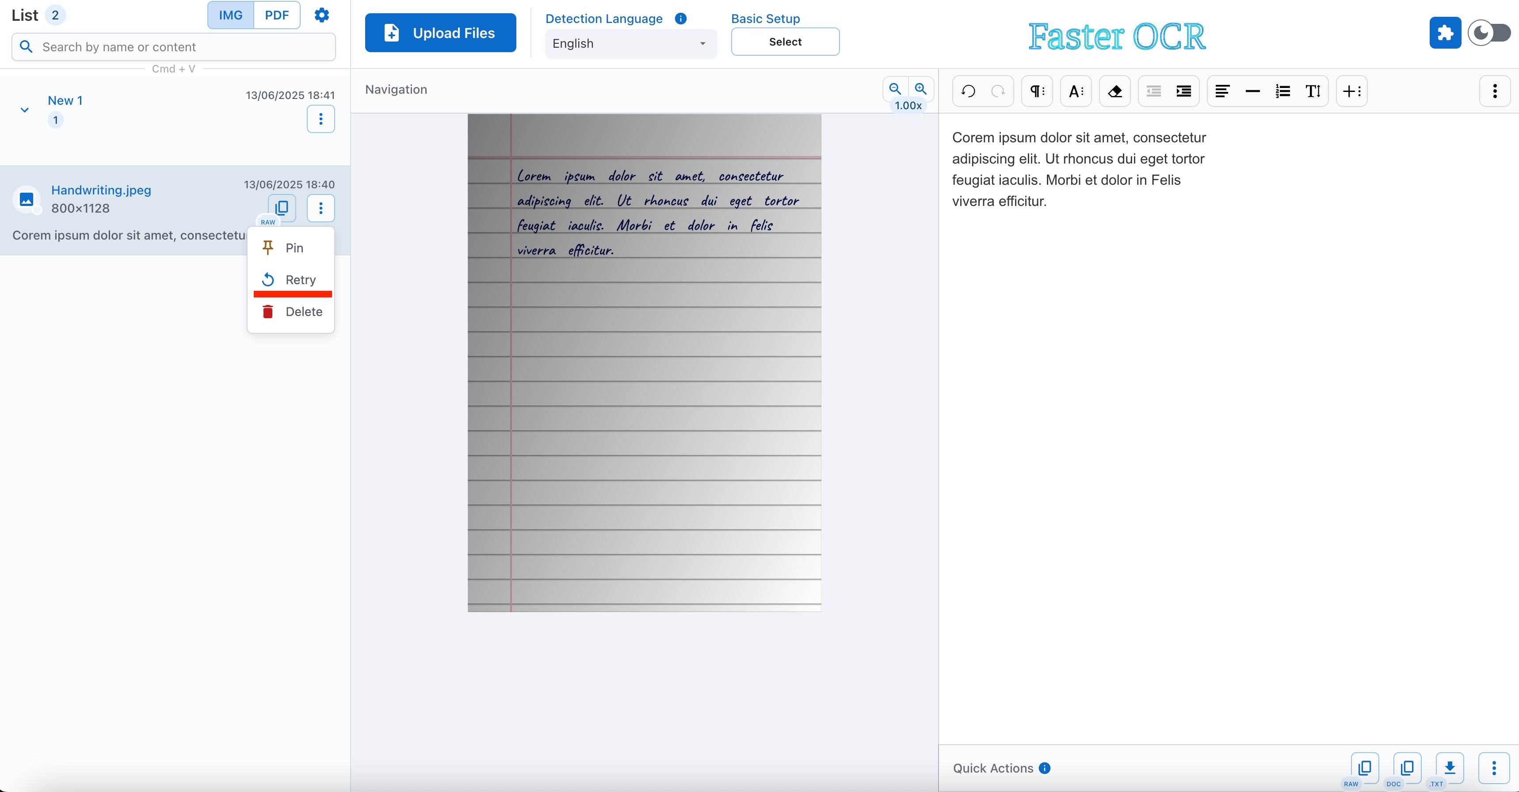Click the undo icon in editor toolbar
This screenshot has height=792, width=1519.
[968, 91]
